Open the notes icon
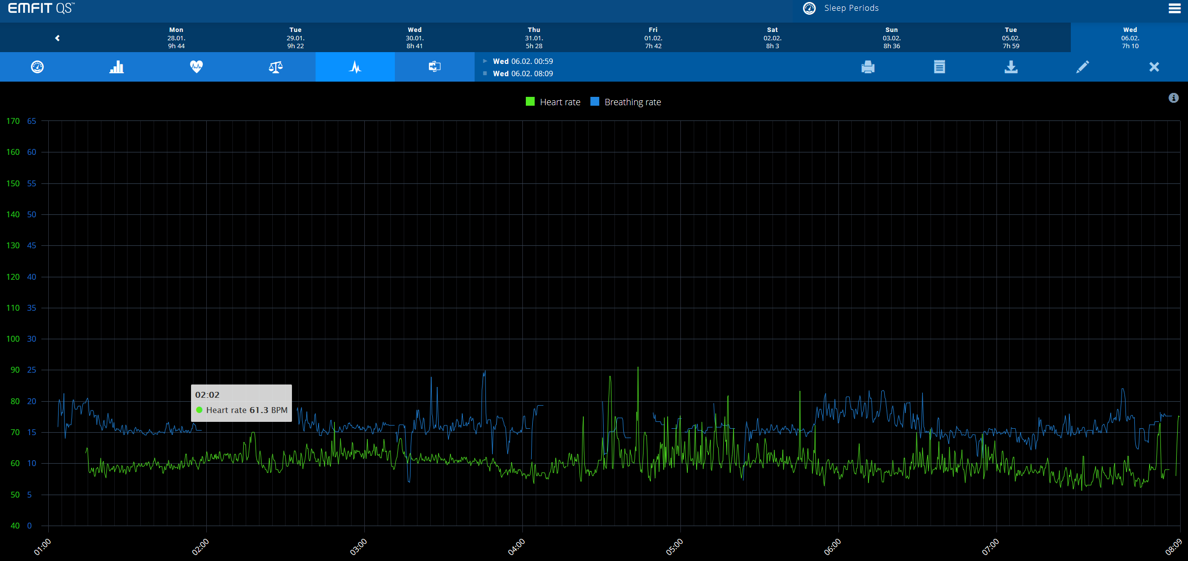 [939, 67]
